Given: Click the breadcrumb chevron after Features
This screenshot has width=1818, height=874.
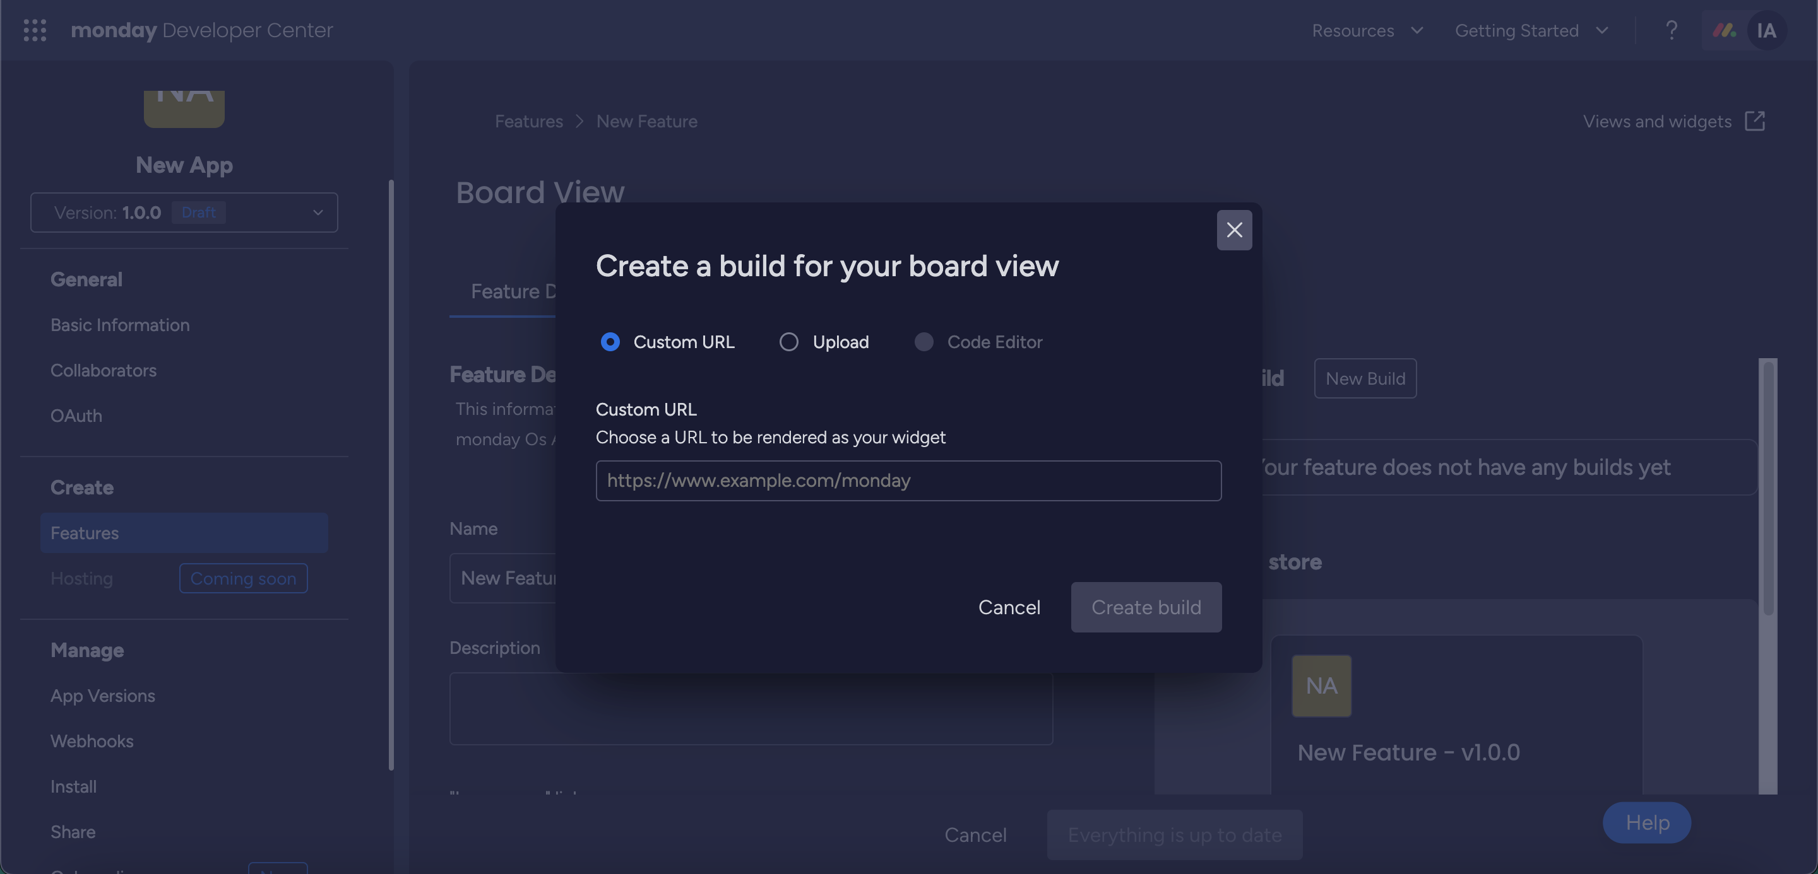Looking at the screenshot, I should [579, 121].
